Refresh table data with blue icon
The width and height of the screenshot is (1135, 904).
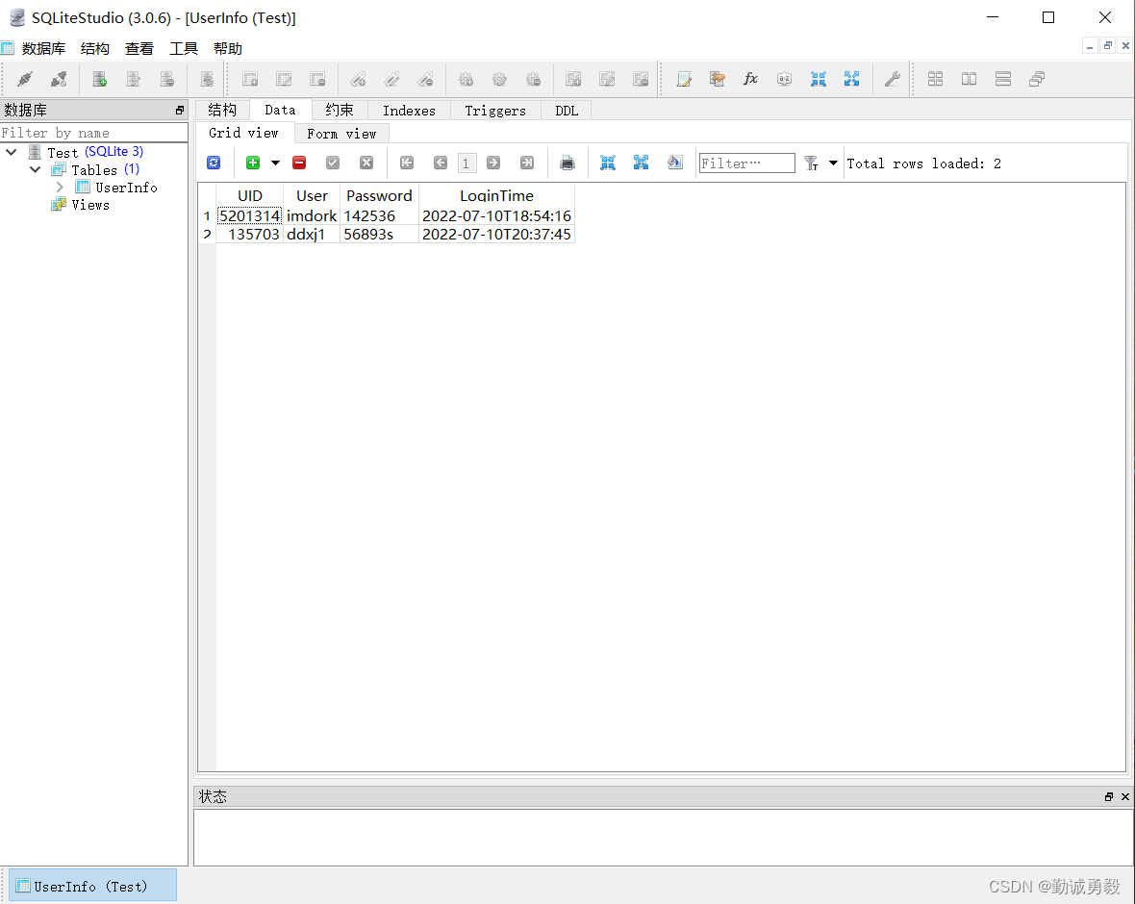(214, 163)
